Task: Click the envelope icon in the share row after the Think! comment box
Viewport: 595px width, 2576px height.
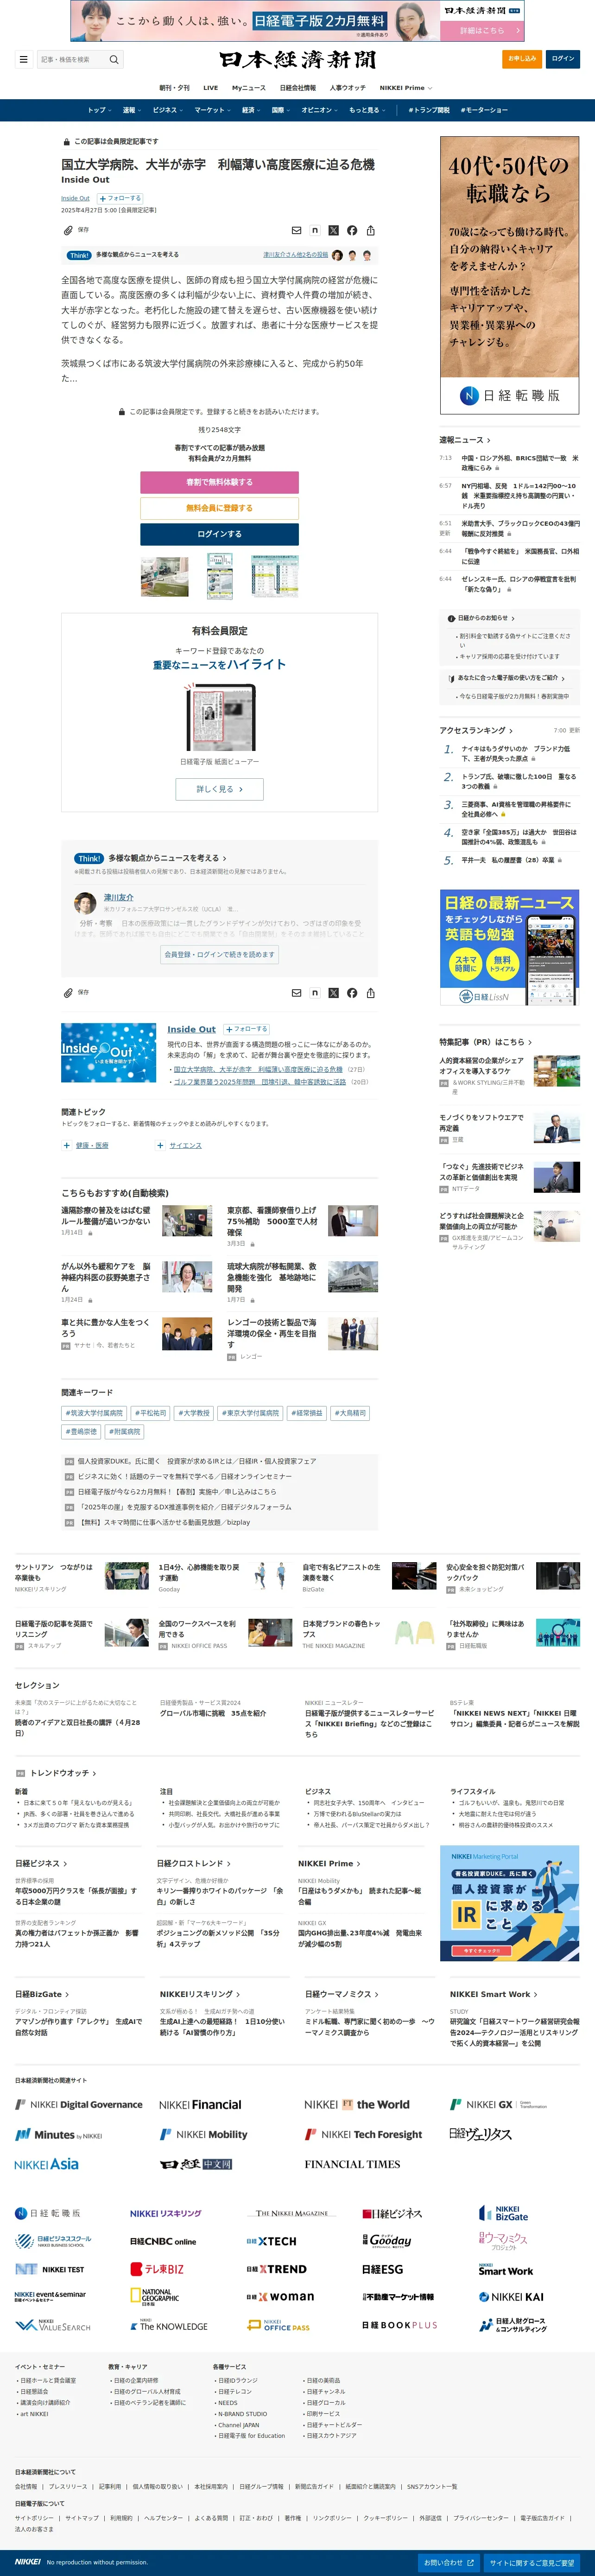Action: 296,993
